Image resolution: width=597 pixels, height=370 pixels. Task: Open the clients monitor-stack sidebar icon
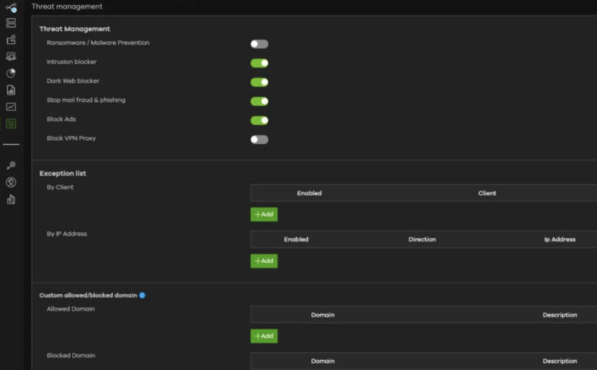11,56
